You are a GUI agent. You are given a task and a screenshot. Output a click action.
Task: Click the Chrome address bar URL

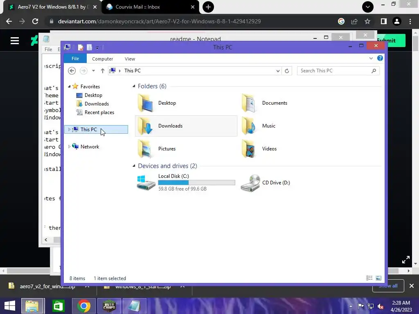point(159,21)
